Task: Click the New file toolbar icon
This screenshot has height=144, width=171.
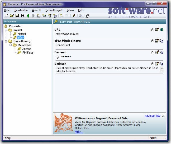Action: (6, 16)
